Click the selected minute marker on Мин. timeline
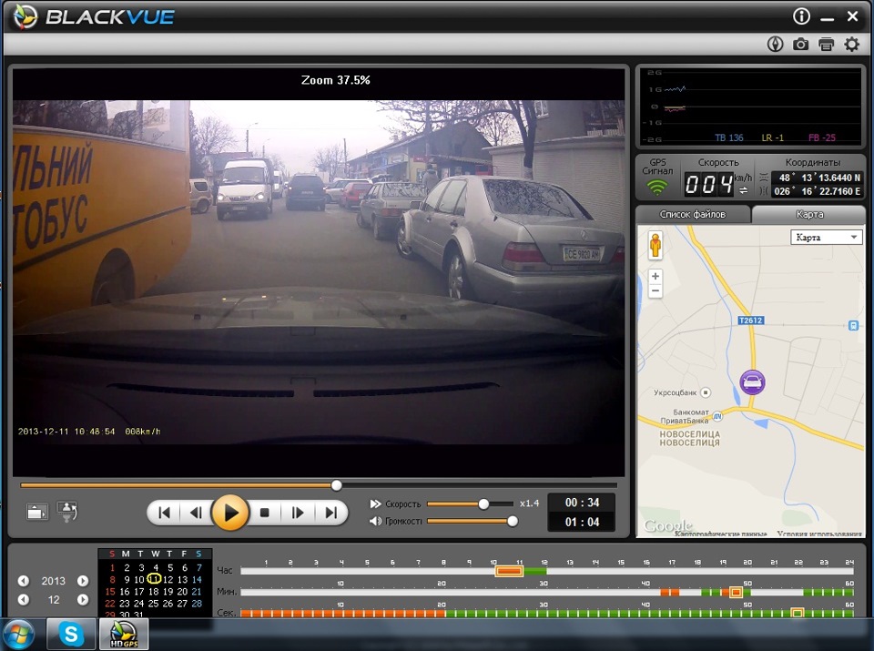This screenshot has height=651, width=874. 736,592
